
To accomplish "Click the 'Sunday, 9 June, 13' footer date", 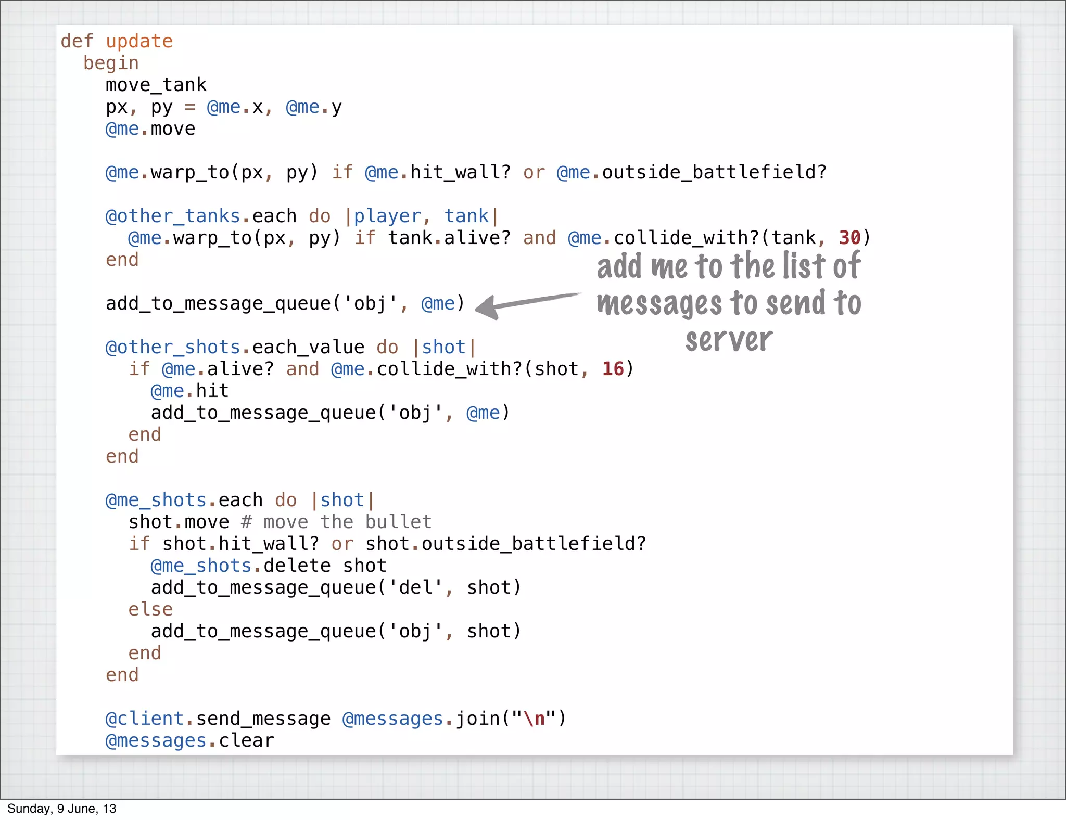I will pos(62,809).
